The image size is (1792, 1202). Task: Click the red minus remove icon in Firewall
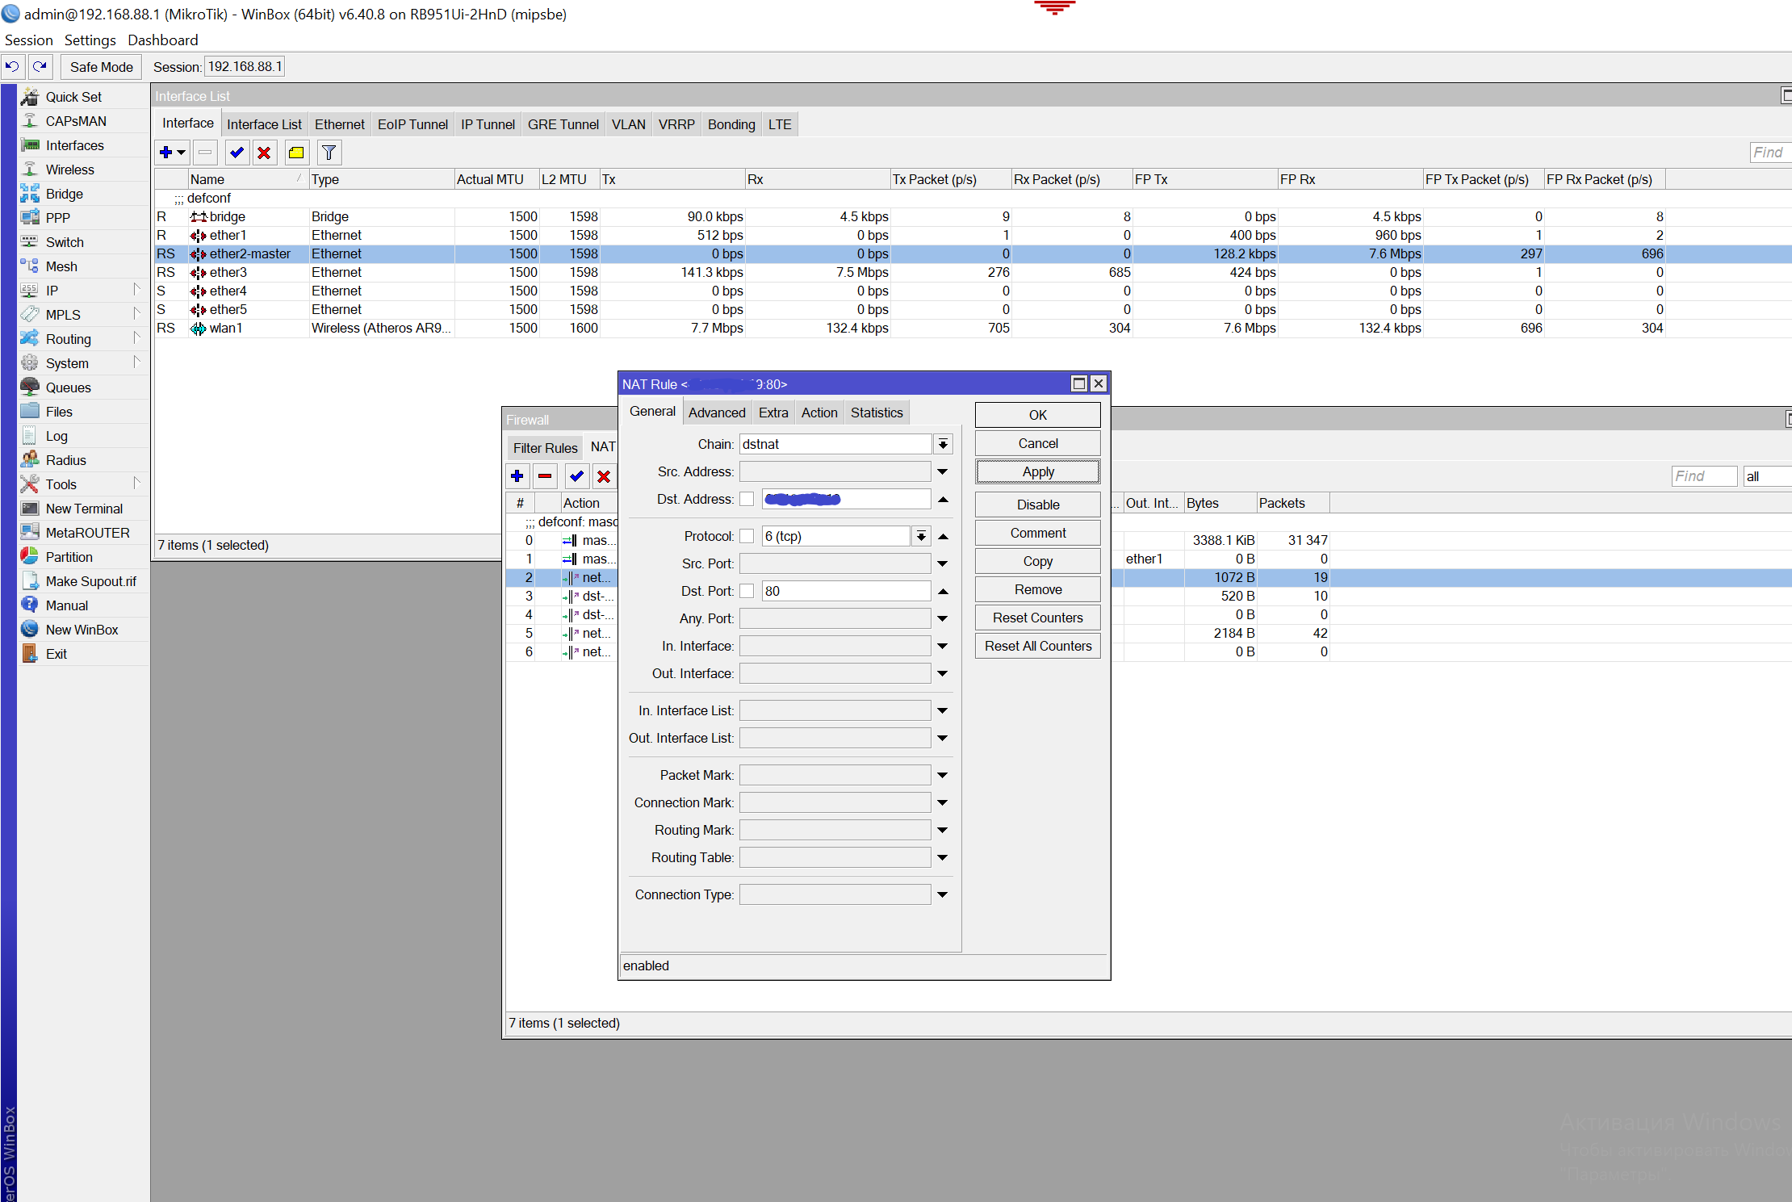pyautogui.click(x=546, y=476)
